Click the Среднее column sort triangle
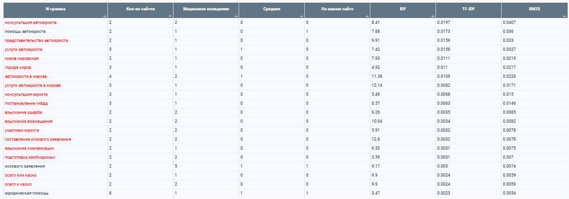569x199 pixels. [x=301, y=16]
